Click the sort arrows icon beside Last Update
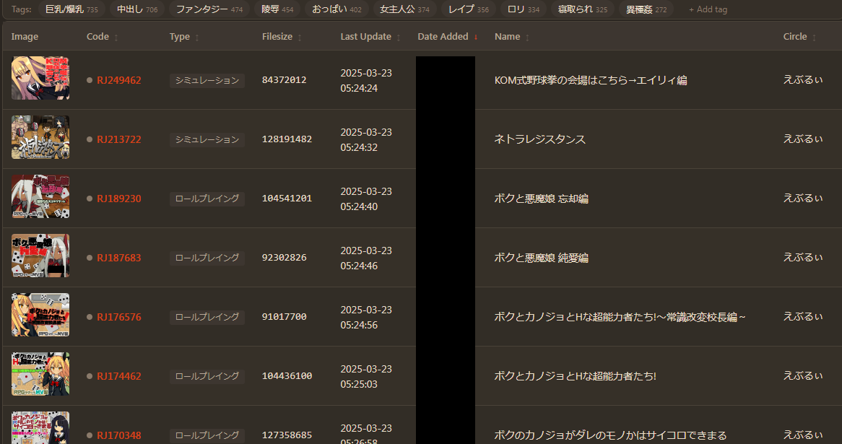Viewport: 842px width, 444px height. tap(399, 38)
